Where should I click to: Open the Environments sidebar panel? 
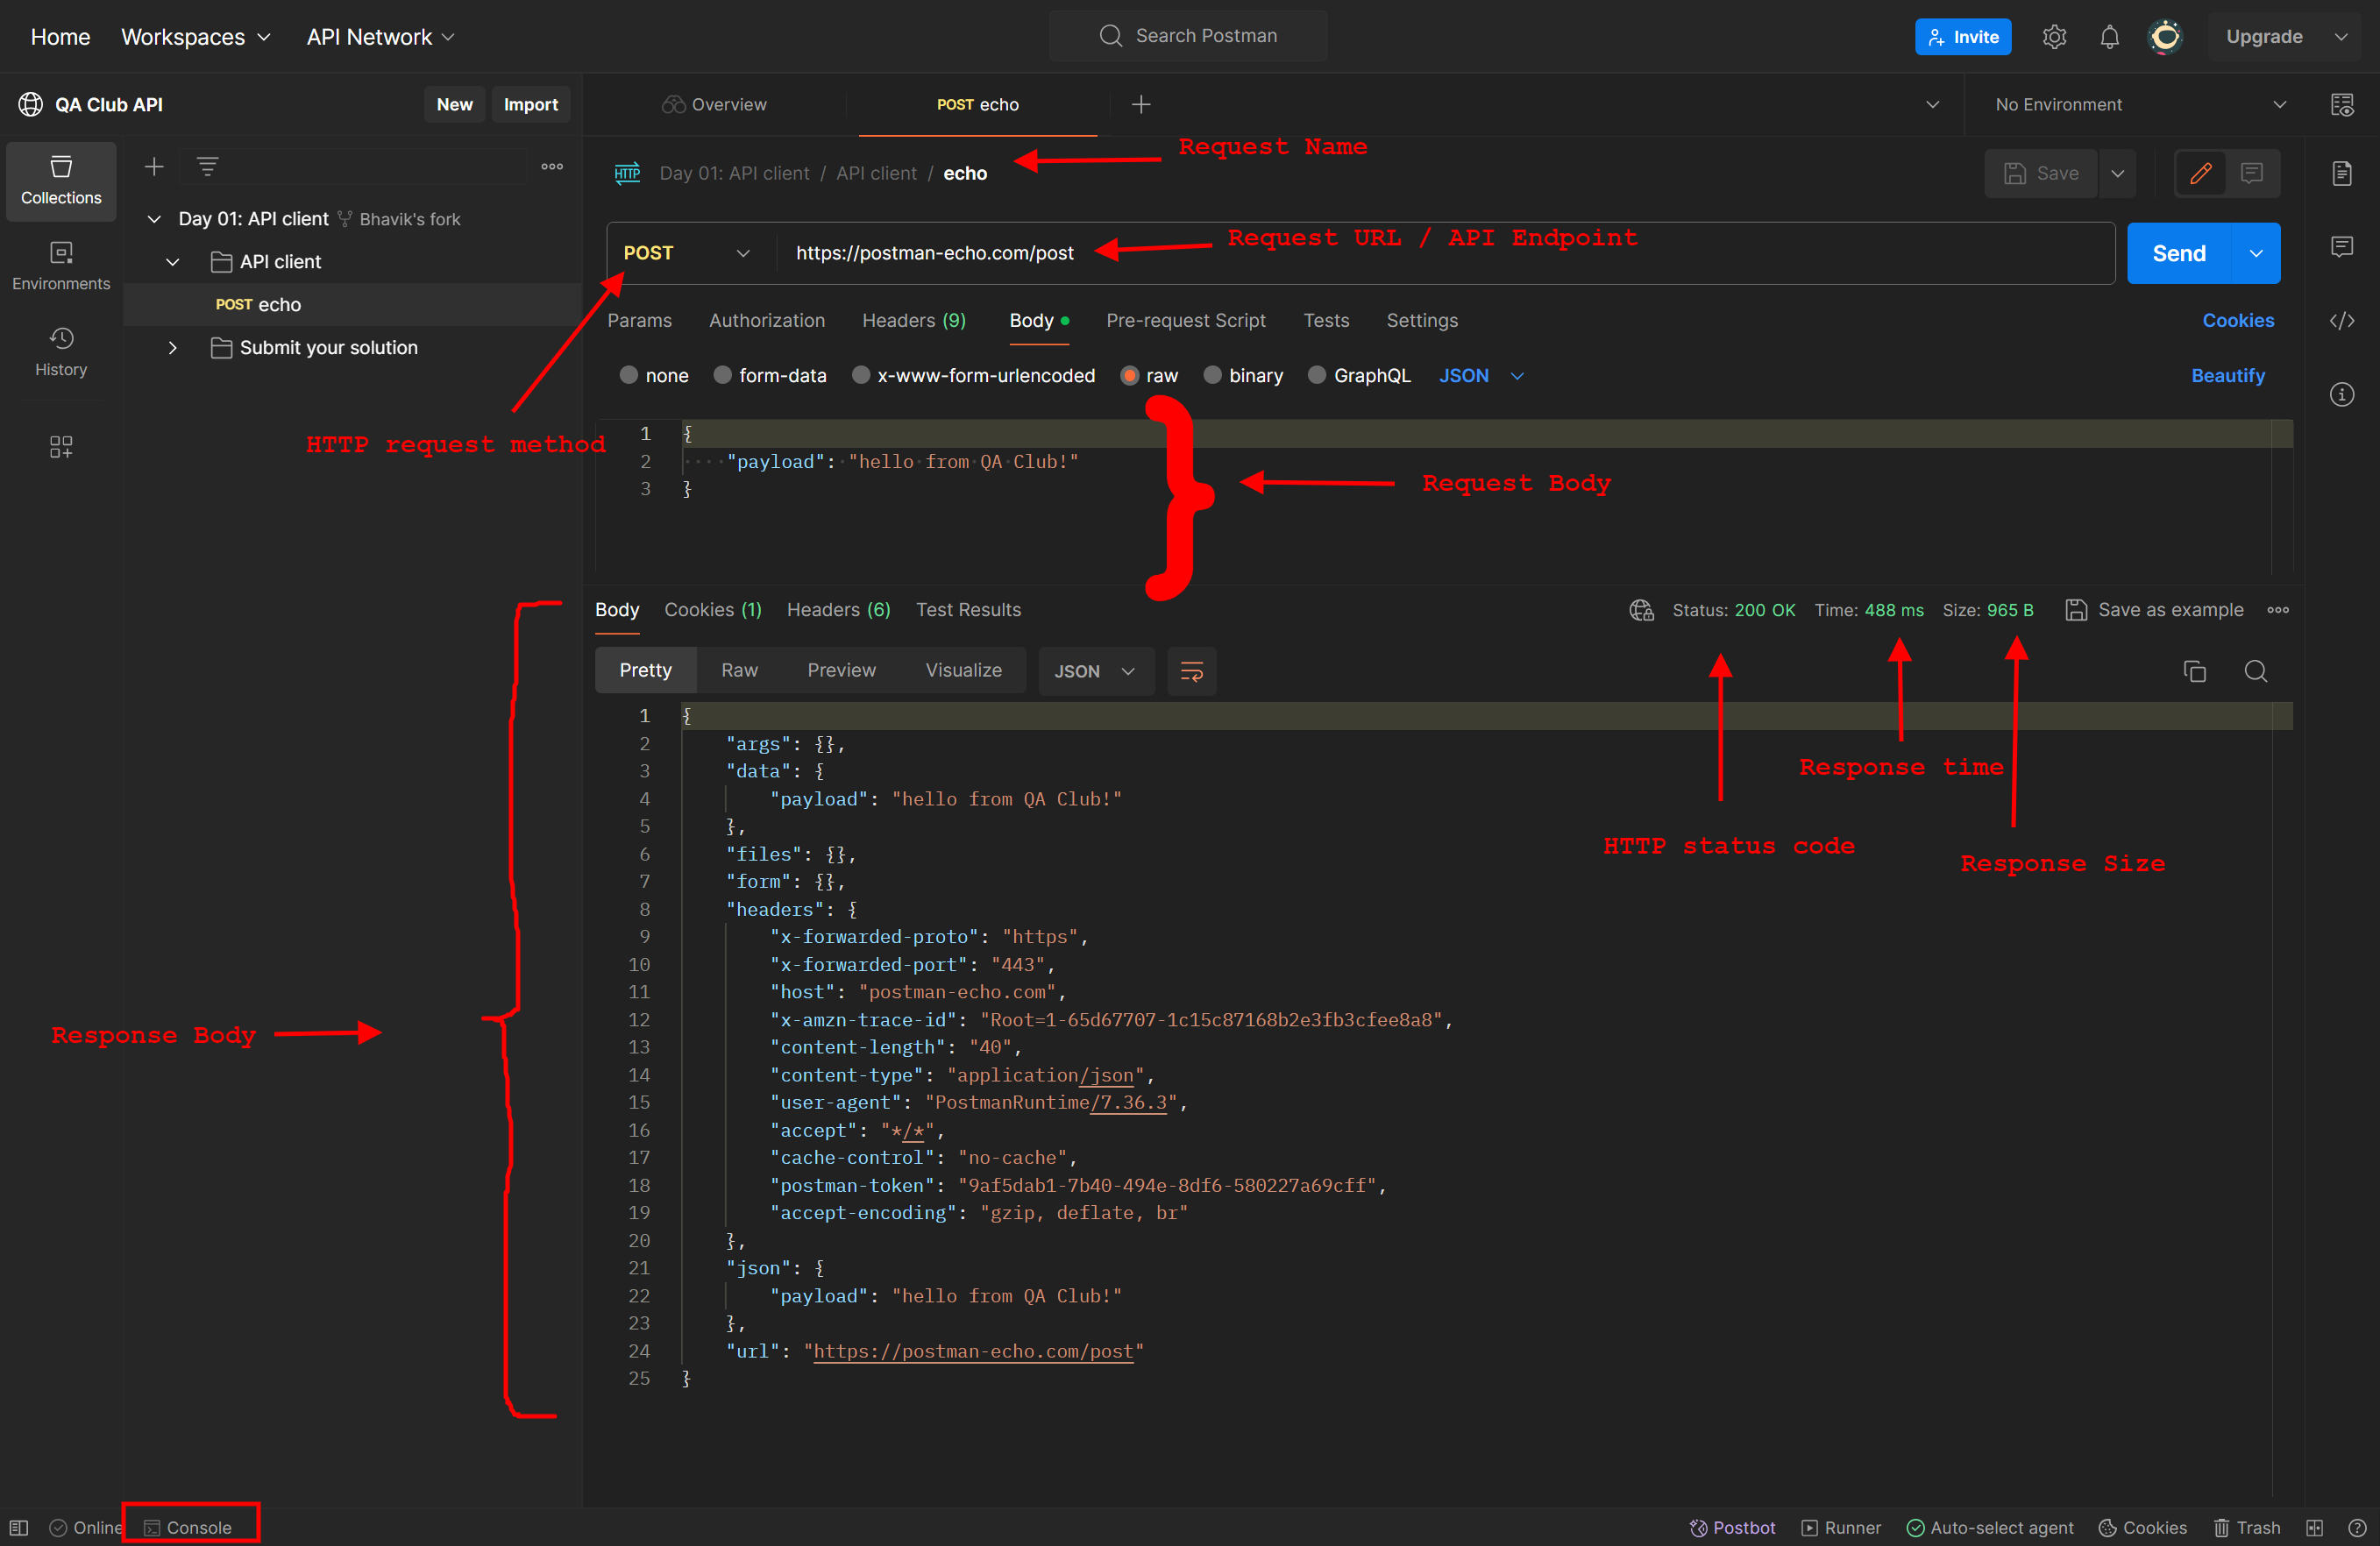click(61, 266)
